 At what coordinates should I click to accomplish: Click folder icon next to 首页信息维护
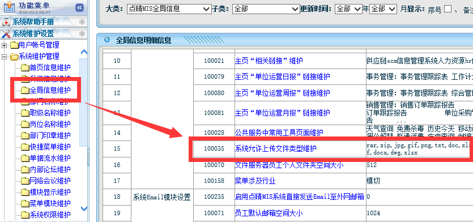25,67
